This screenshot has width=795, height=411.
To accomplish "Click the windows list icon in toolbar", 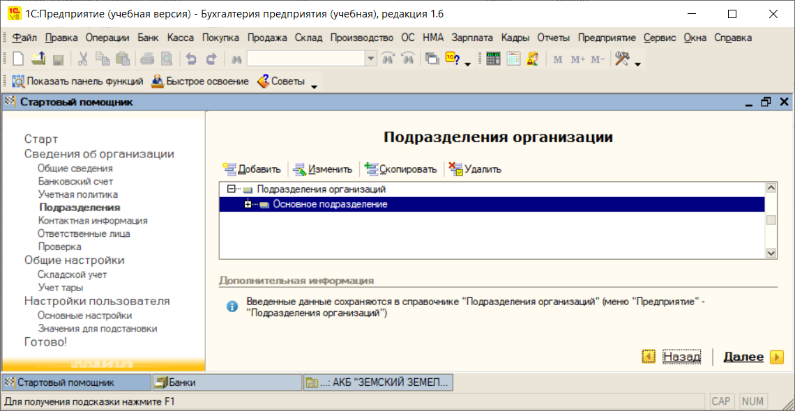I will point(432,59).
